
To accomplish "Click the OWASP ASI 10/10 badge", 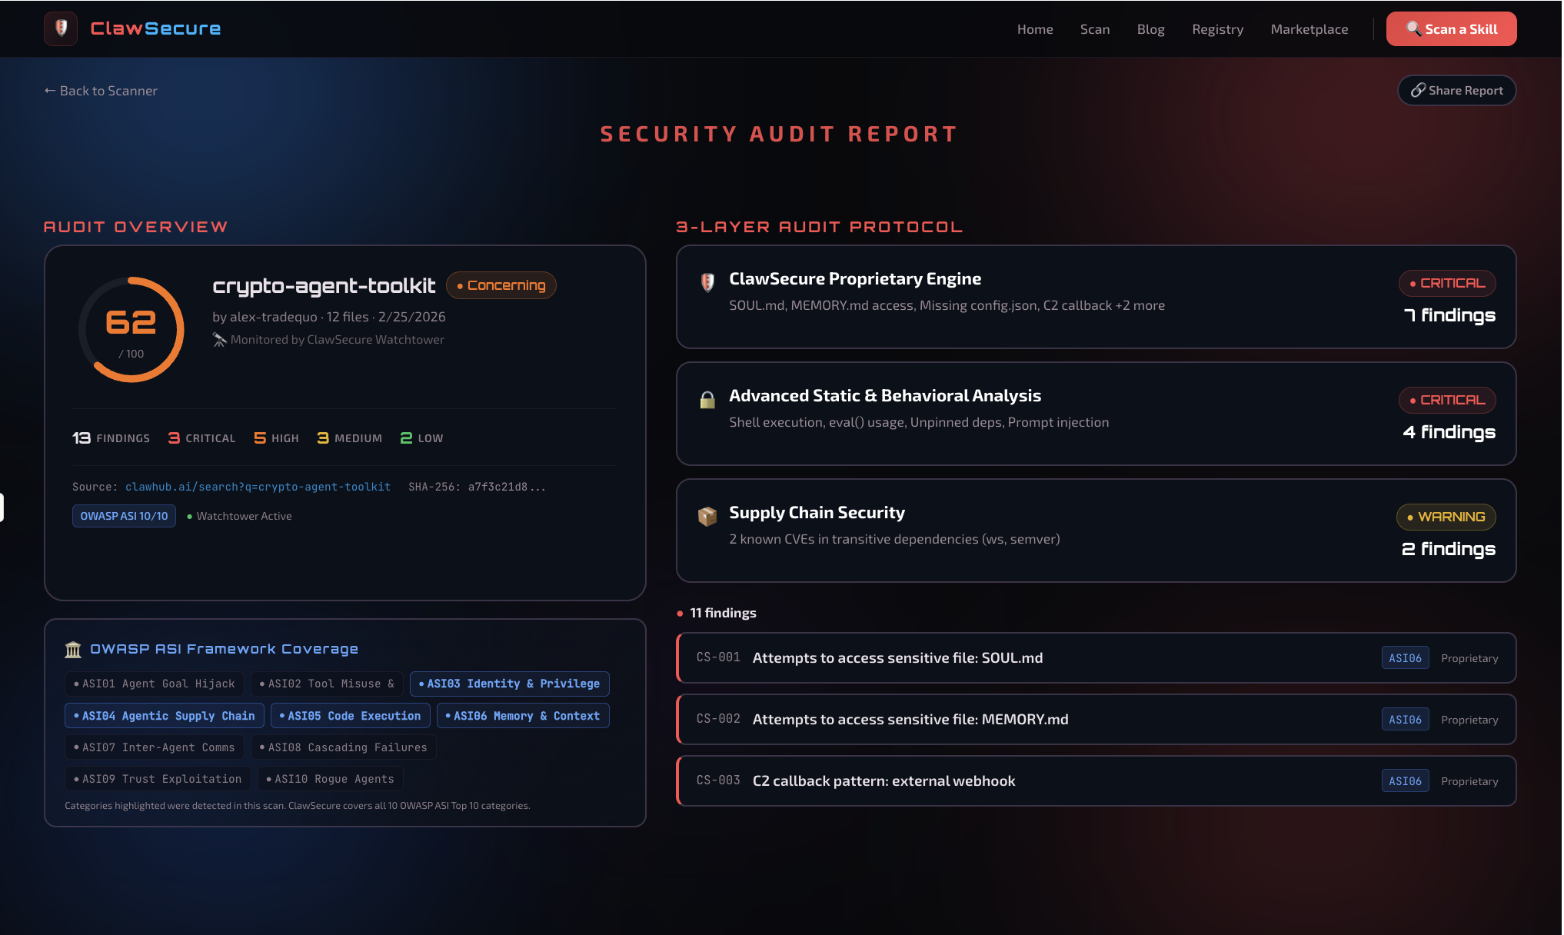I will [x=124, y=516].
